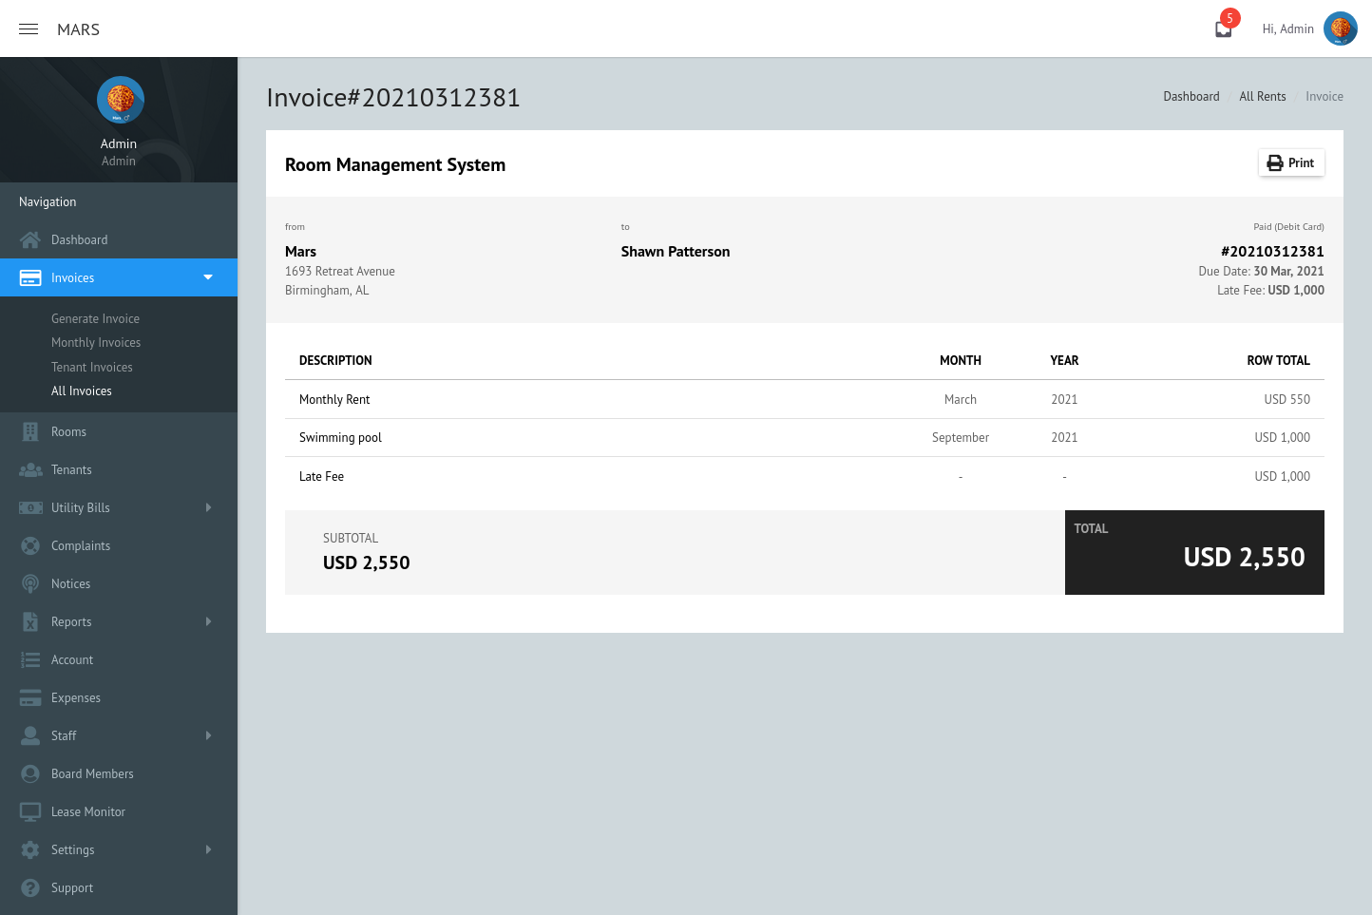The image size is (1372, 915).
Task: Open Notices using its bell icon
Action: [x=30, y=583]
